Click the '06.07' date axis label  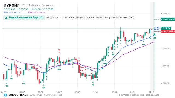pyautogui.click(x=22, y=92)
